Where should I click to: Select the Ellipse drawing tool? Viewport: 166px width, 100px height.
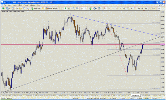coord(139,8)
